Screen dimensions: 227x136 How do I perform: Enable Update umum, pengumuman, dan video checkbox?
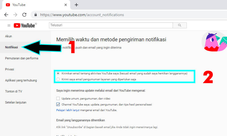click(x=58, y=98)
